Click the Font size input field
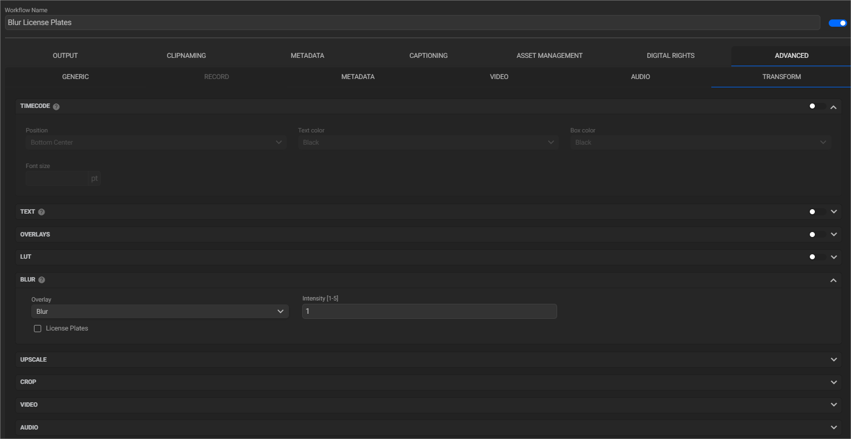The height and width of the screenshot is (439, 851). coord(57,179)
